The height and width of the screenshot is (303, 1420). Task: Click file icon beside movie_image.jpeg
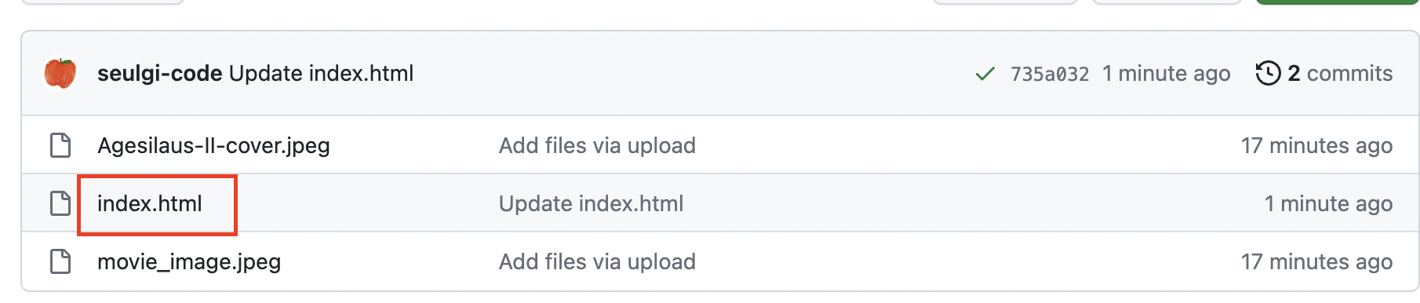(60, 261)
